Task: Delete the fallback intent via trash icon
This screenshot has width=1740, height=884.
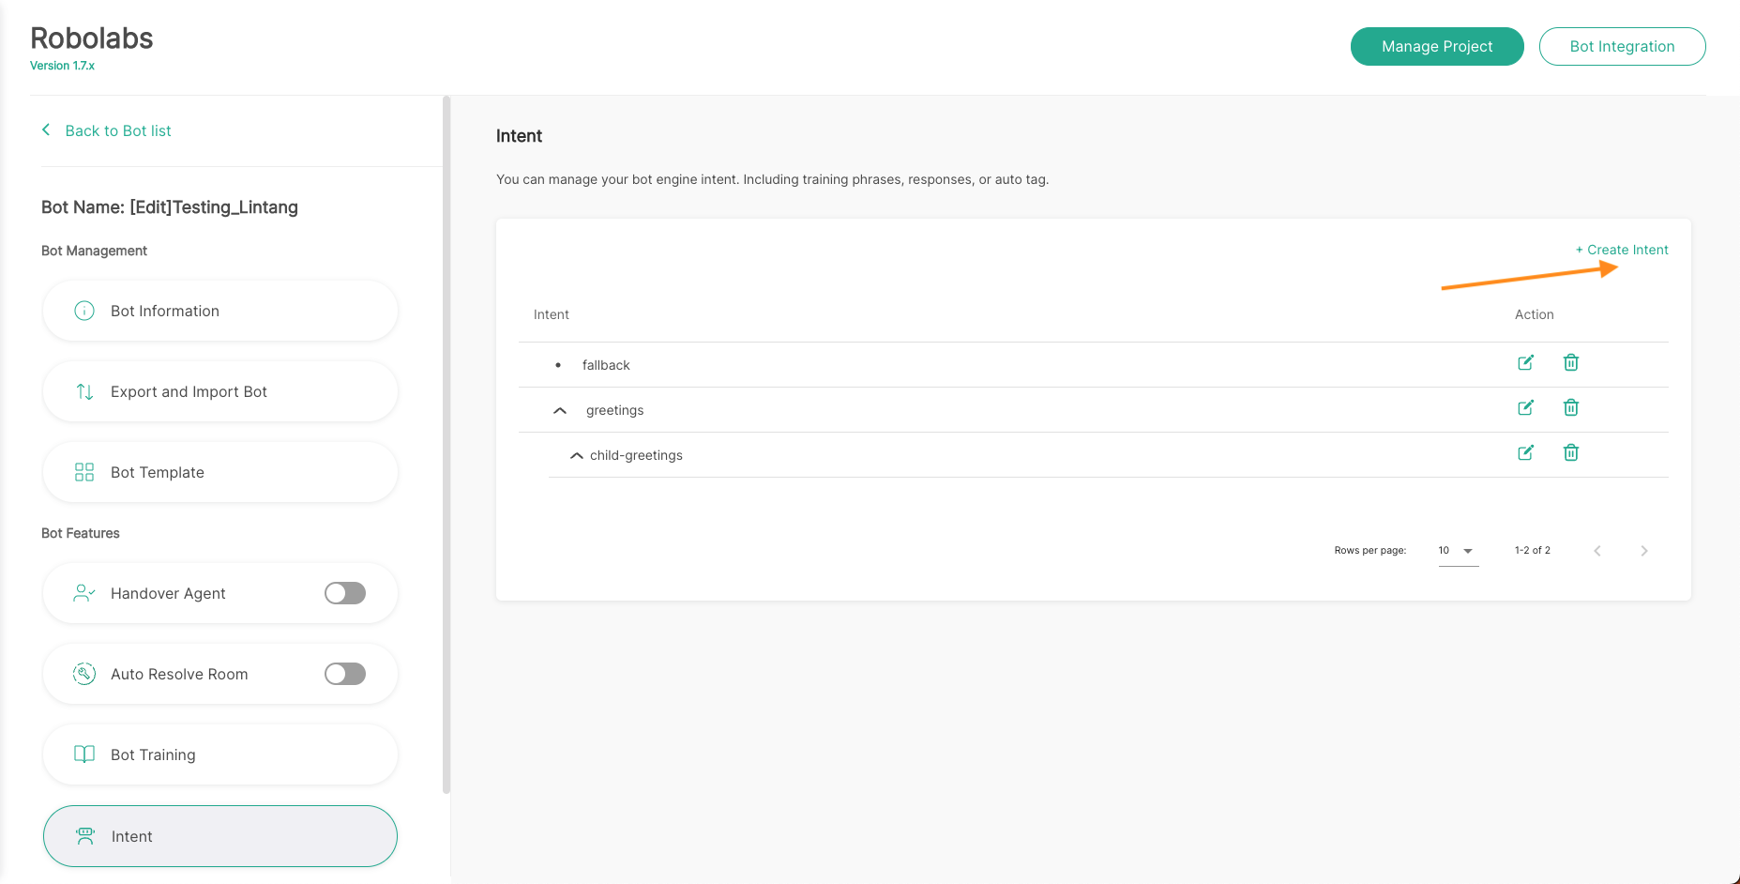Action: pyautogui.click(x=1570, y=363)
